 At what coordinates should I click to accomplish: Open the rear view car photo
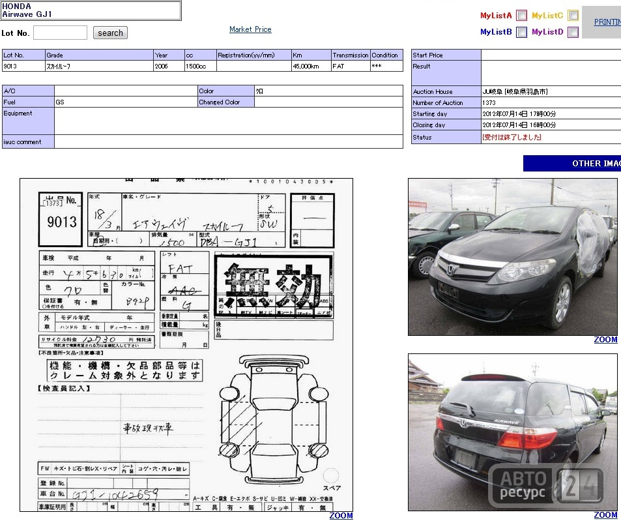(513, 432)
